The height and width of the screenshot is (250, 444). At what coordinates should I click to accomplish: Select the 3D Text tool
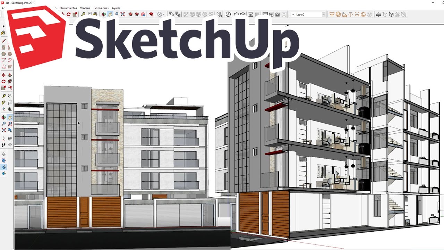pyautogui.click(x=10, y=109)
